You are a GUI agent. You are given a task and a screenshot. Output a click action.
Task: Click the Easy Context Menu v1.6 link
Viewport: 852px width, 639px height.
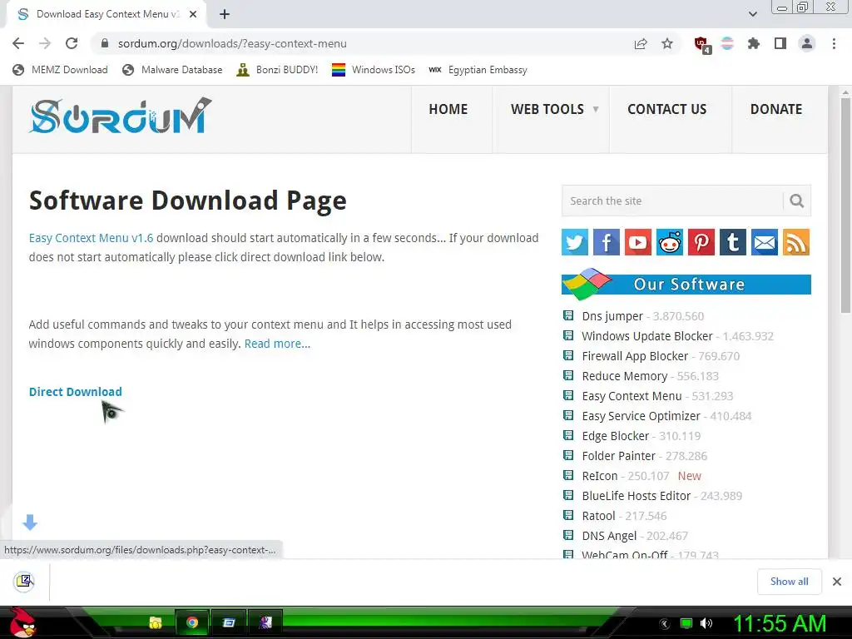pyautogui.click(x=91, y=238)
